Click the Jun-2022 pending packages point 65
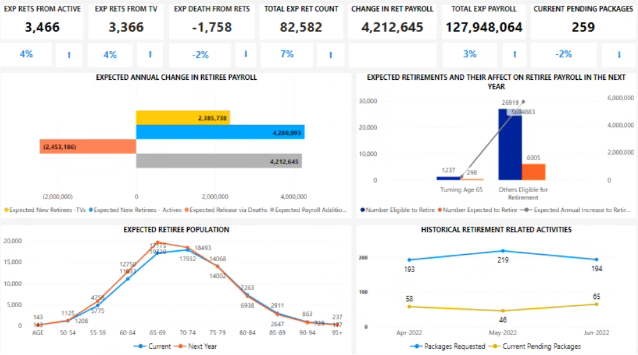The height and width of the screenshot is (355, 638). point(596,304)
